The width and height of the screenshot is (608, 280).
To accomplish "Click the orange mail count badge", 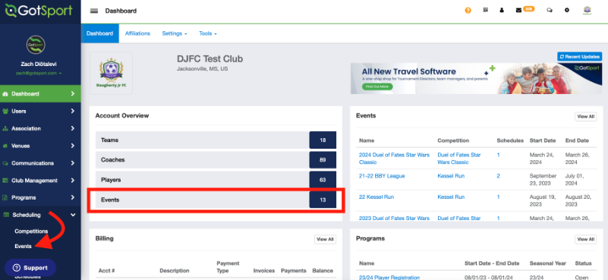I will tap(528, 8).
